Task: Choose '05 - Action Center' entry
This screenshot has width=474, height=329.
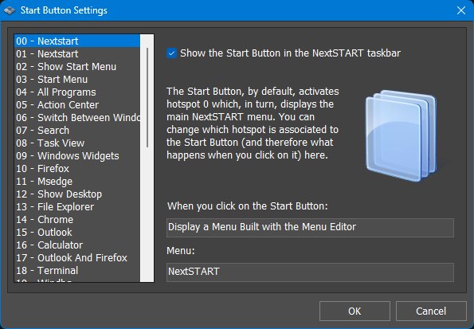Action: pyautogui.click(x=77, y=104)
